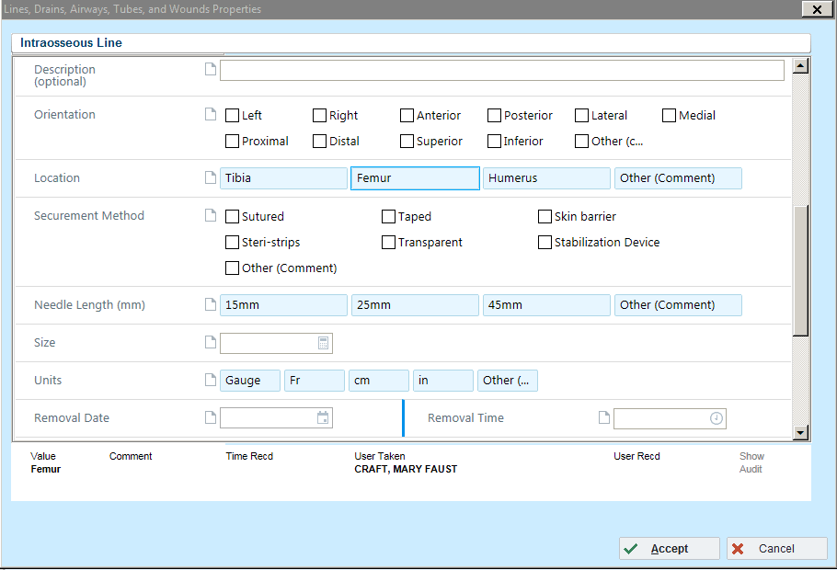The image size is (837, 570).
Task: Check Sutured securement method
Action: (232, 216)
